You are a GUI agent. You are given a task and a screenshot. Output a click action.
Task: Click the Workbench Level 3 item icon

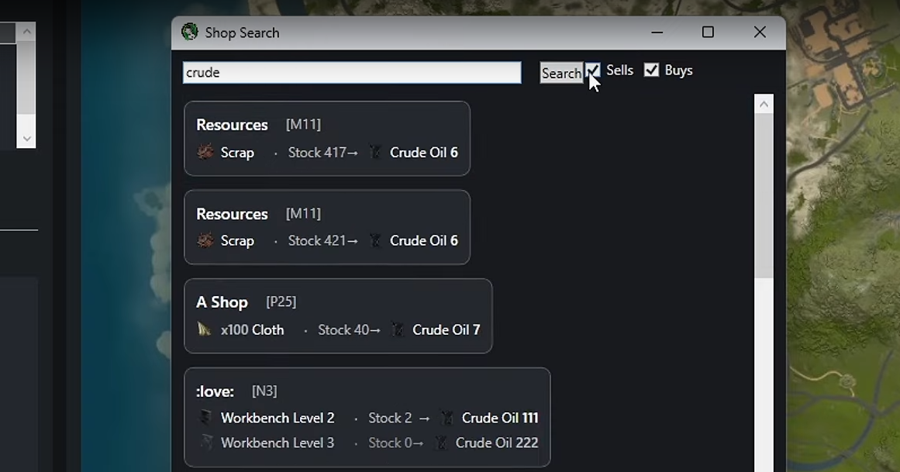(205, 442)
